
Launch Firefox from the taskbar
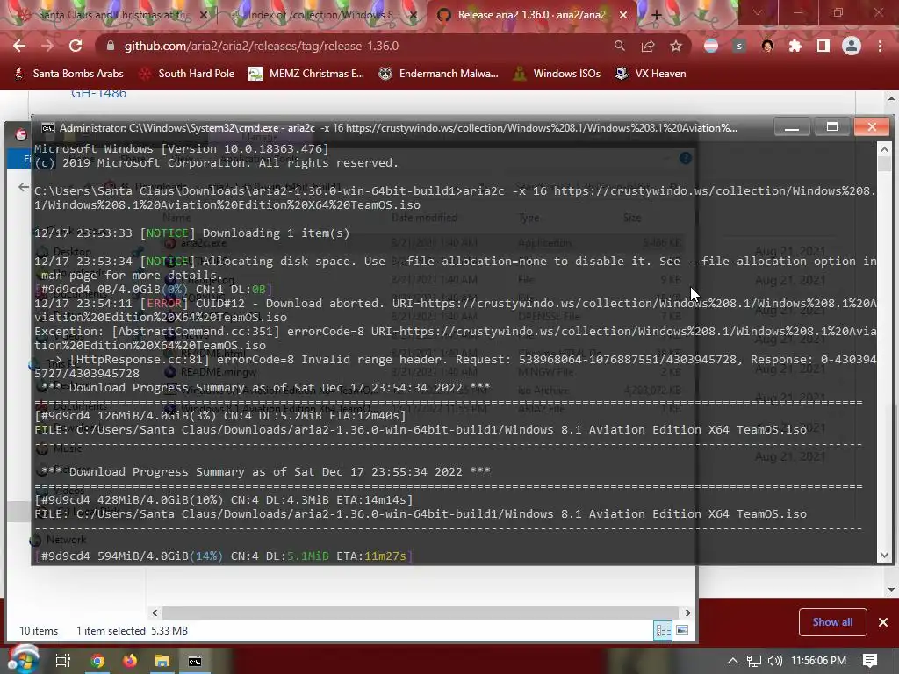(130, 661)
